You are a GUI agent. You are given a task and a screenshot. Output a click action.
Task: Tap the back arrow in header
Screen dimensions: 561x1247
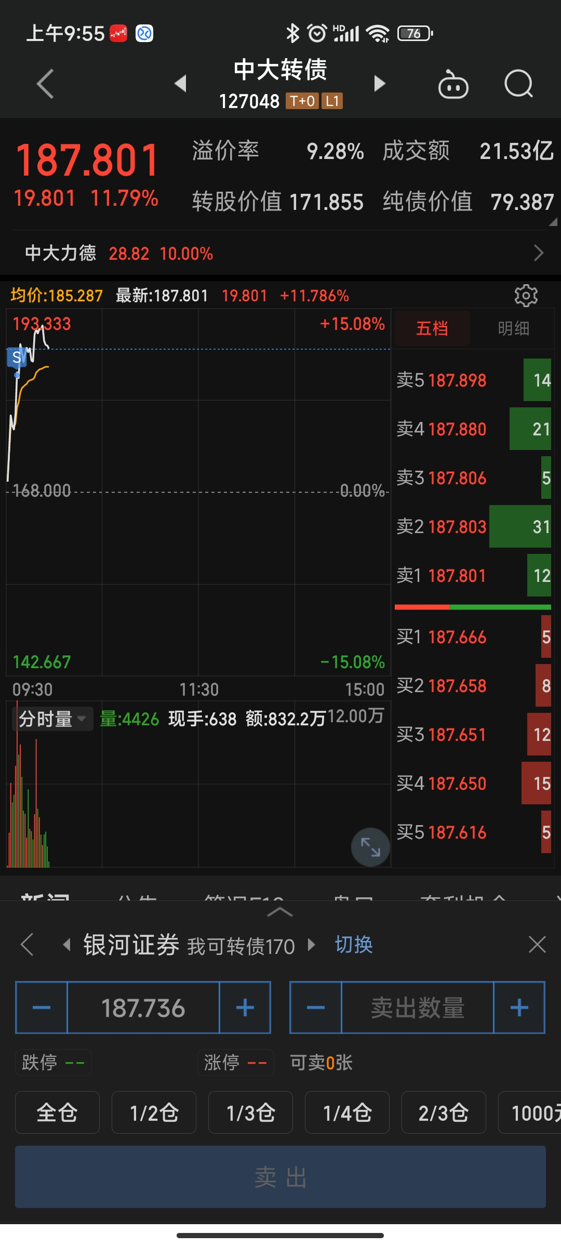coord(45,84)
